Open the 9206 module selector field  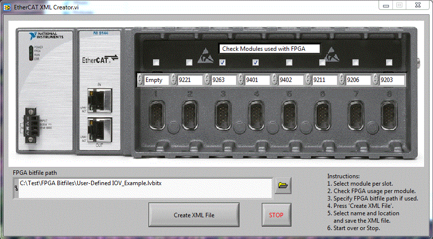coord(359,80)
